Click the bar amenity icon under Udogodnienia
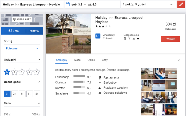The height and width of the screenshot is (116, 186). pos(129,39)
